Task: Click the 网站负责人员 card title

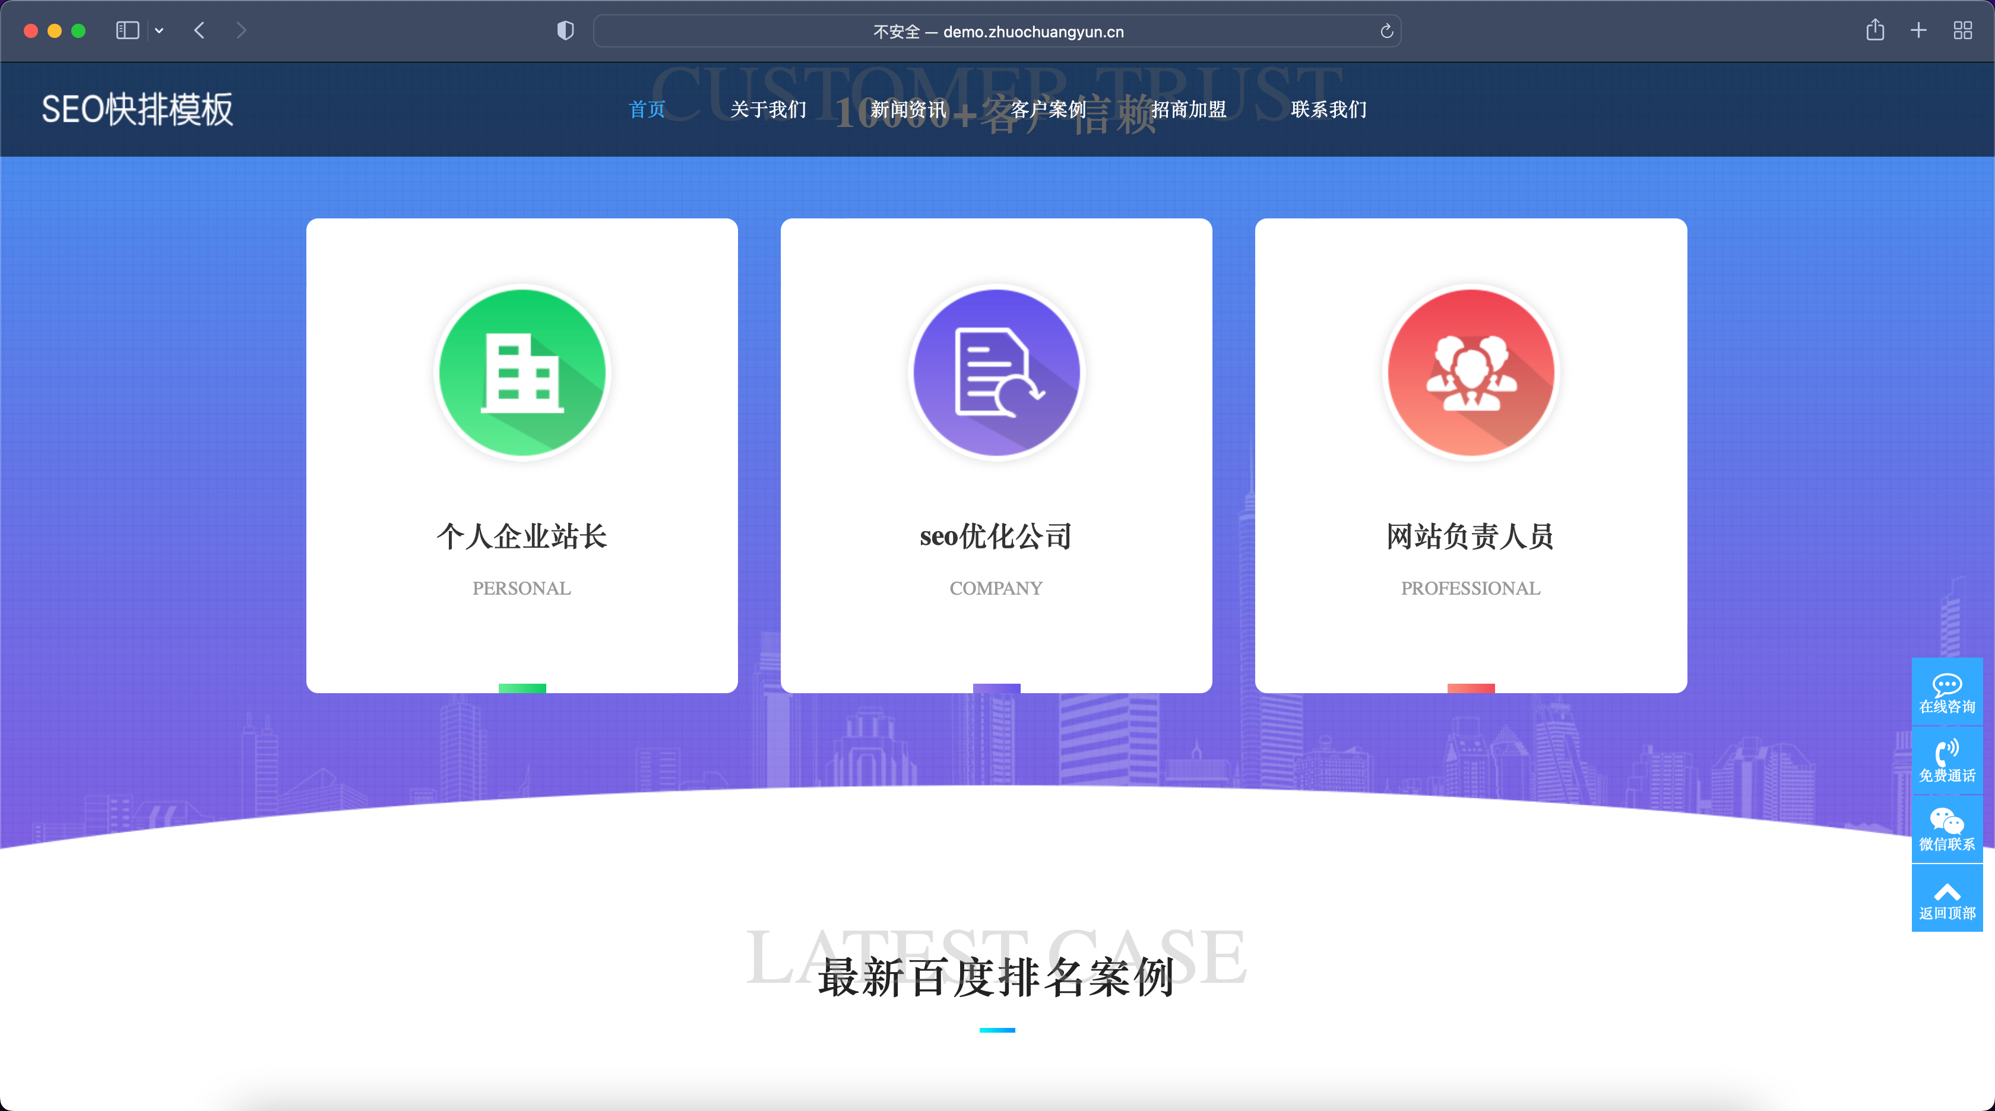Action: pyautogui.click(x=1471, y=537)
